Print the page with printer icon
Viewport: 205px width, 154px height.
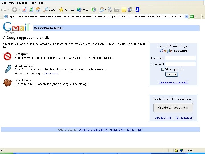[x=110, y=10]
